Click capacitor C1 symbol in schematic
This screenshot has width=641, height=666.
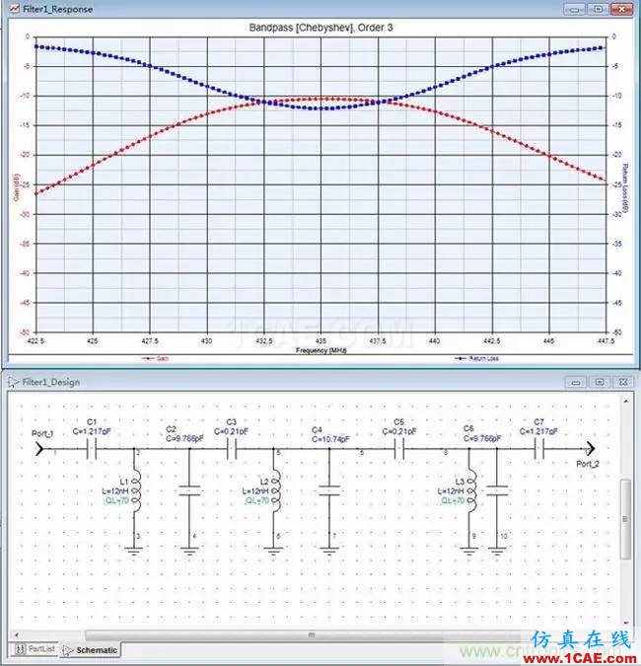click(x=92, y=449)
